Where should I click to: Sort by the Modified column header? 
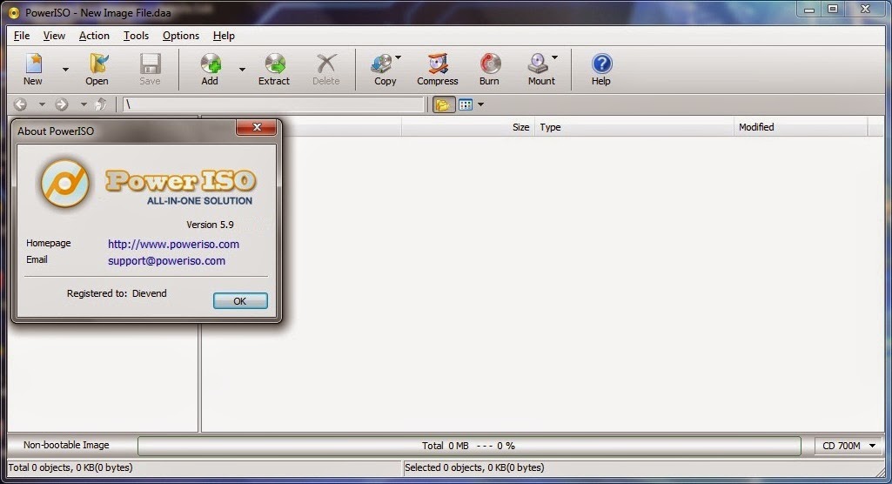801,127
